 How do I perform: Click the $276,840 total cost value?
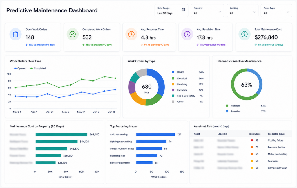(x=266, y=37)
